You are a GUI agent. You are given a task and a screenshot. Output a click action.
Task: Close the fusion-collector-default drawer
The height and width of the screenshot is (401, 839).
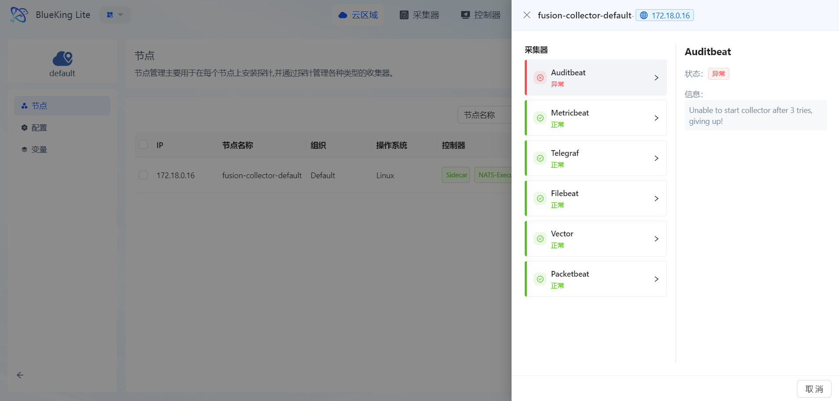(527, 15)
